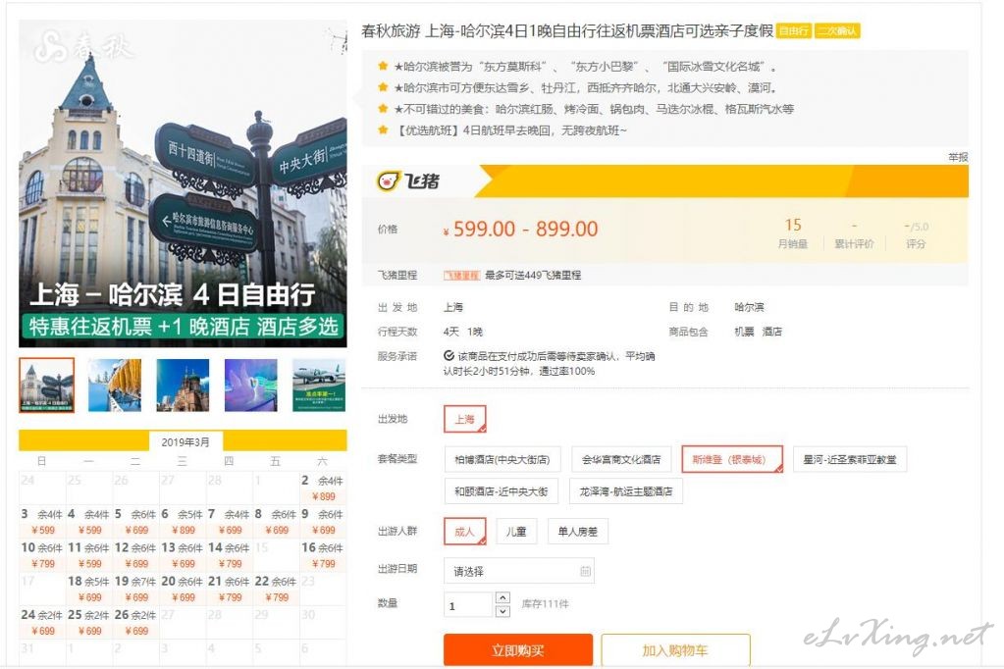Screen dimensions: 1004x669
Task: Select the church thumbnail image
Action: click(183, 385)
